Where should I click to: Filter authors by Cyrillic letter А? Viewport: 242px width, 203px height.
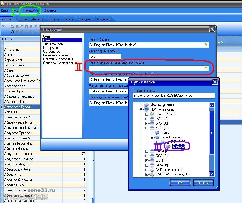[x=12, y=32]
